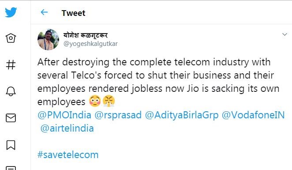Open Messages envelope icon

point(11,118)
